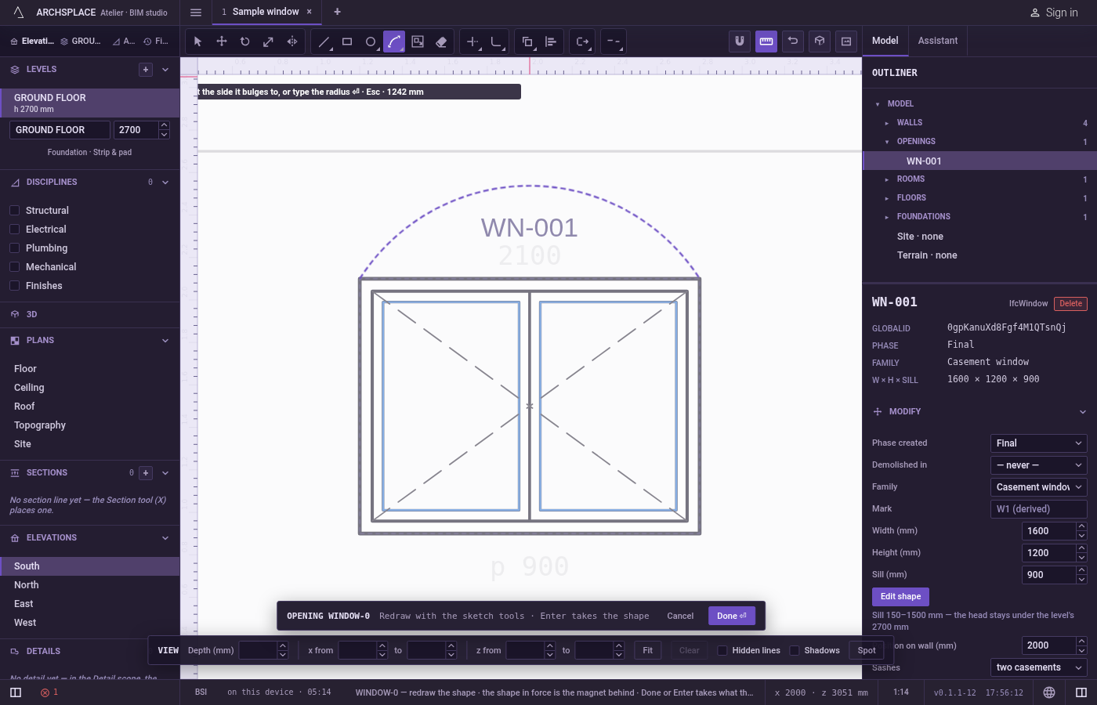Select the Circle sketch tool
The height and width of the screenshot is (705, 1097).
(x=371, y=42)
